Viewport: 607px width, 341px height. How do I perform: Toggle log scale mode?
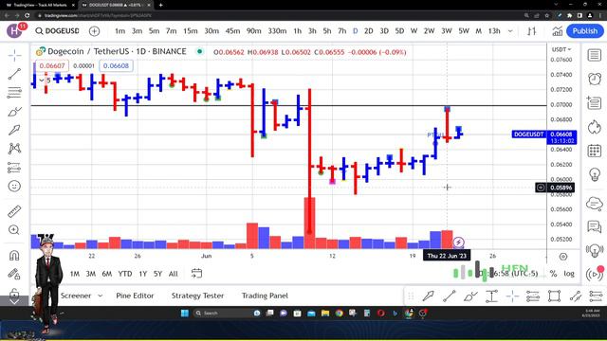point(569,274)
